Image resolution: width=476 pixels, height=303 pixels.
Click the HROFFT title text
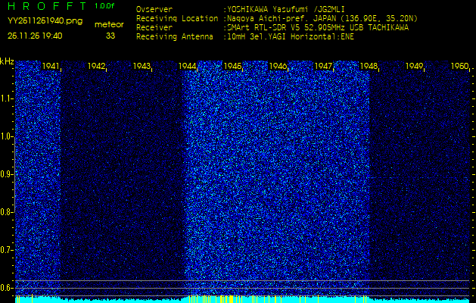point(47,6)
